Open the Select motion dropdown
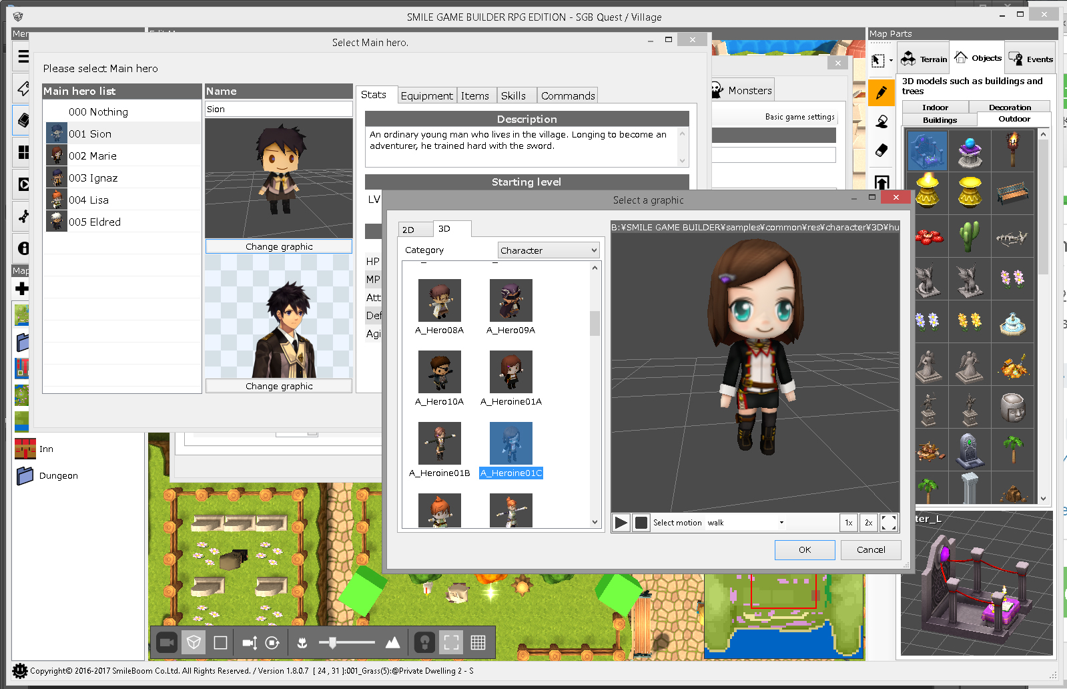The height and width of the screenshot is (689, 1067). point(746,523)
